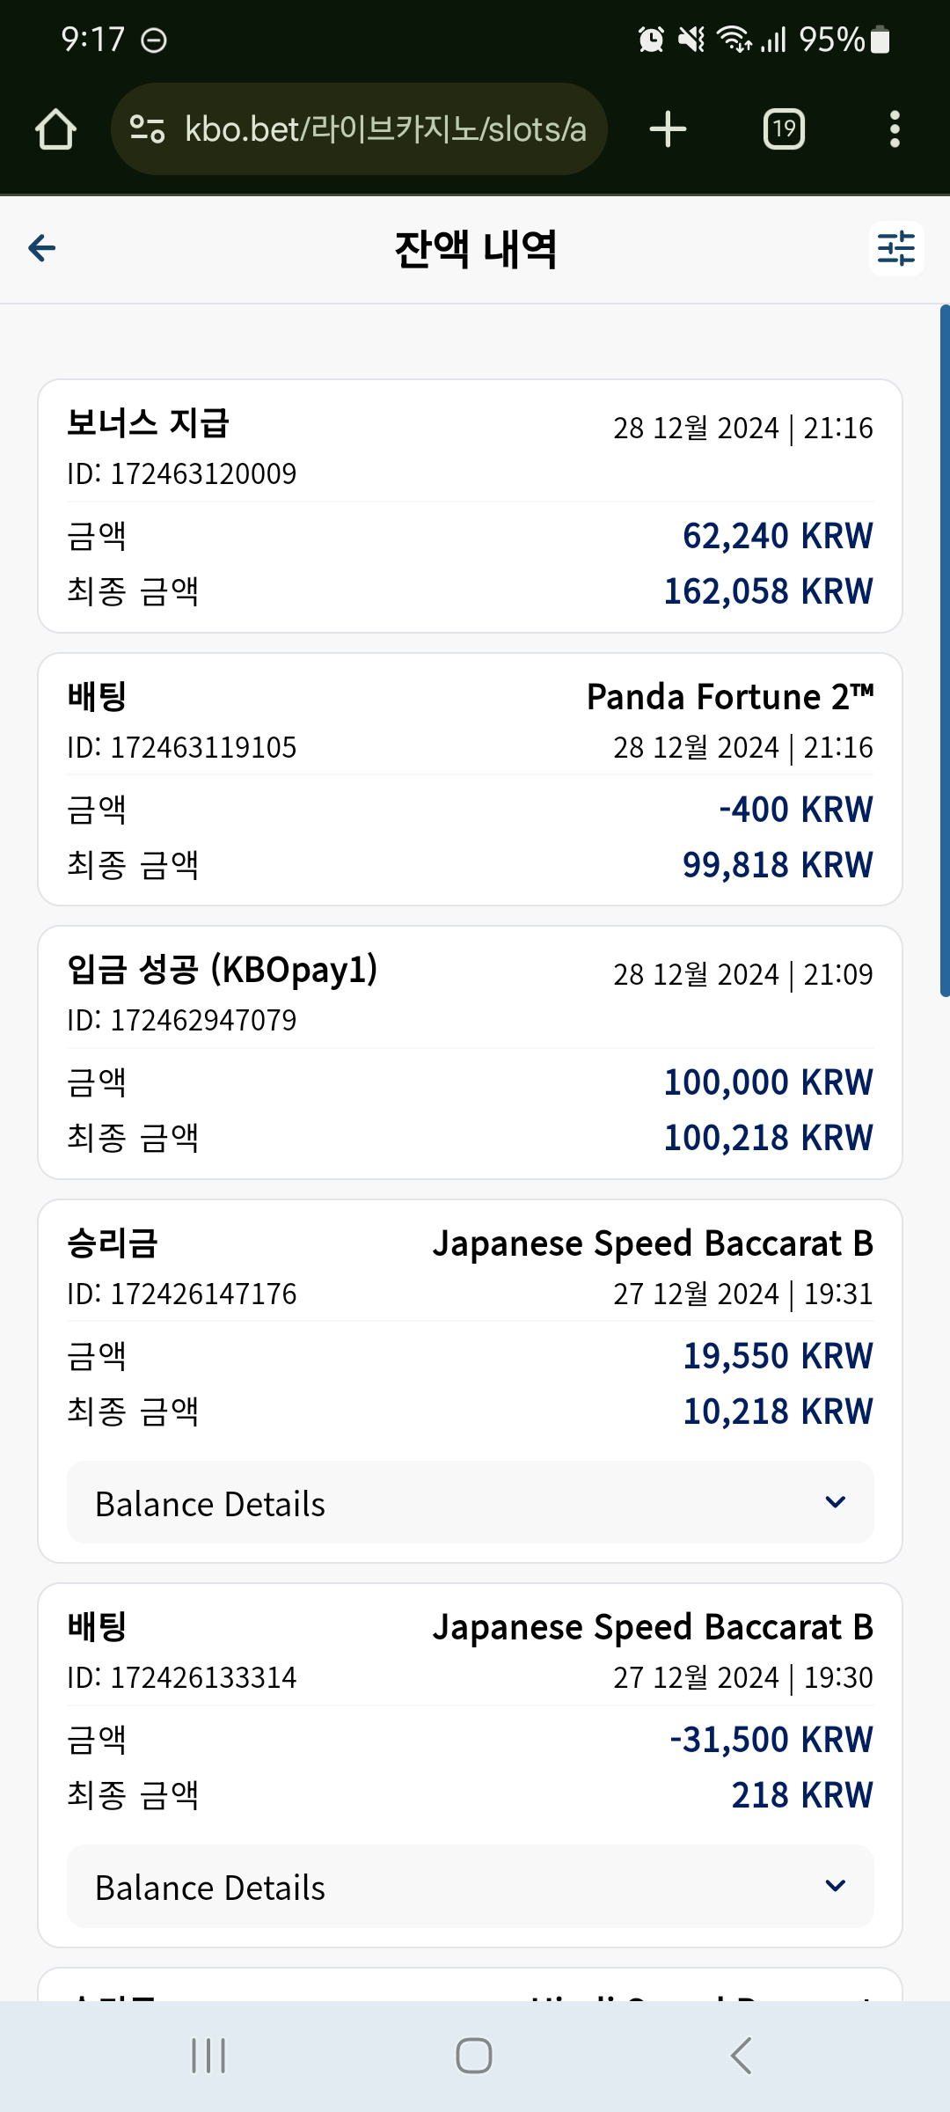Open the filter settings icon
Image resolution: width=950 pixels, height=2112 pixels.
click(896, 249)
